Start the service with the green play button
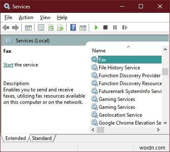Viewport: 170px width, 152px height. tap(96, 27)
